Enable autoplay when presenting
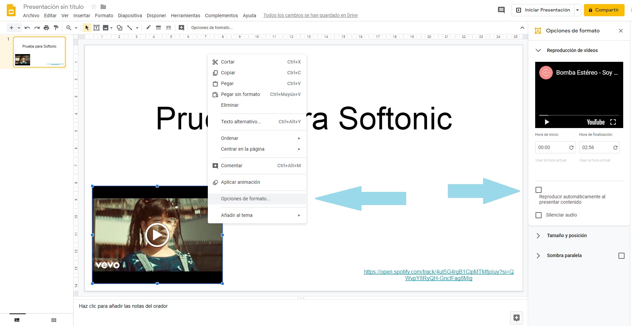Viewport: 632px width, 326px height. 539,190
